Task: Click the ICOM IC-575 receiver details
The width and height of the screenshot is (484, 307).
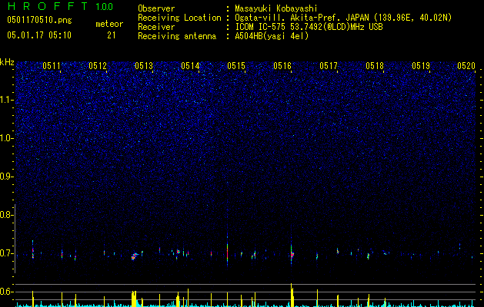Action: point(309,27)
